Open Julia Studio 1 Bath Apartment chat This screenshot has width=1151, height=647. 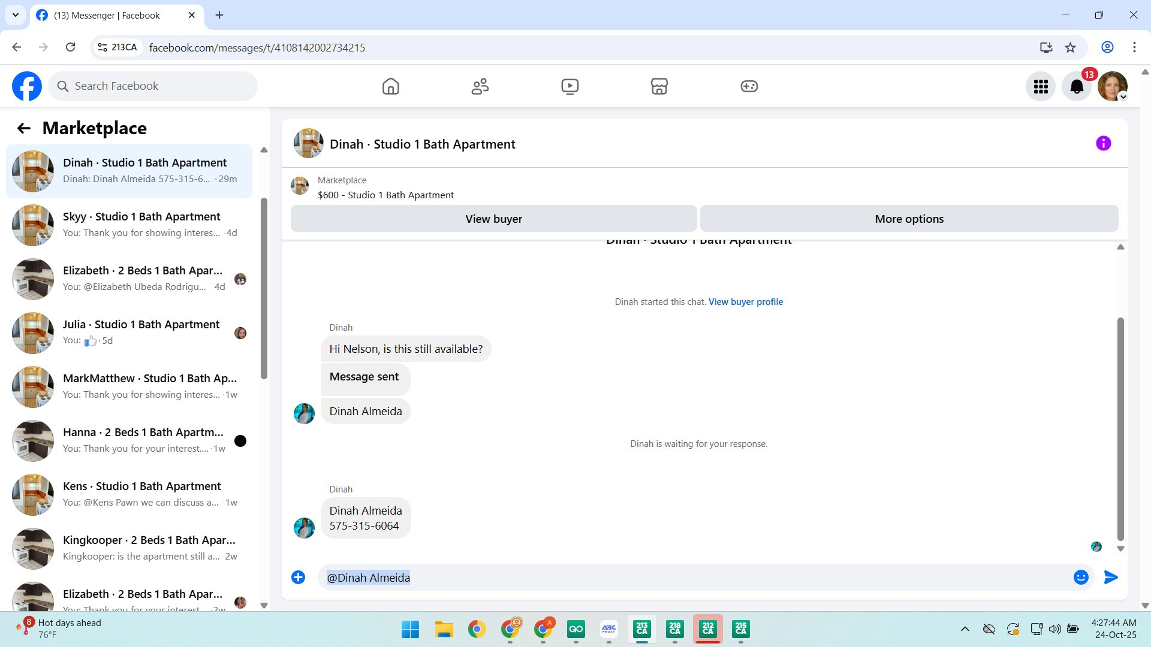[129, 332]
